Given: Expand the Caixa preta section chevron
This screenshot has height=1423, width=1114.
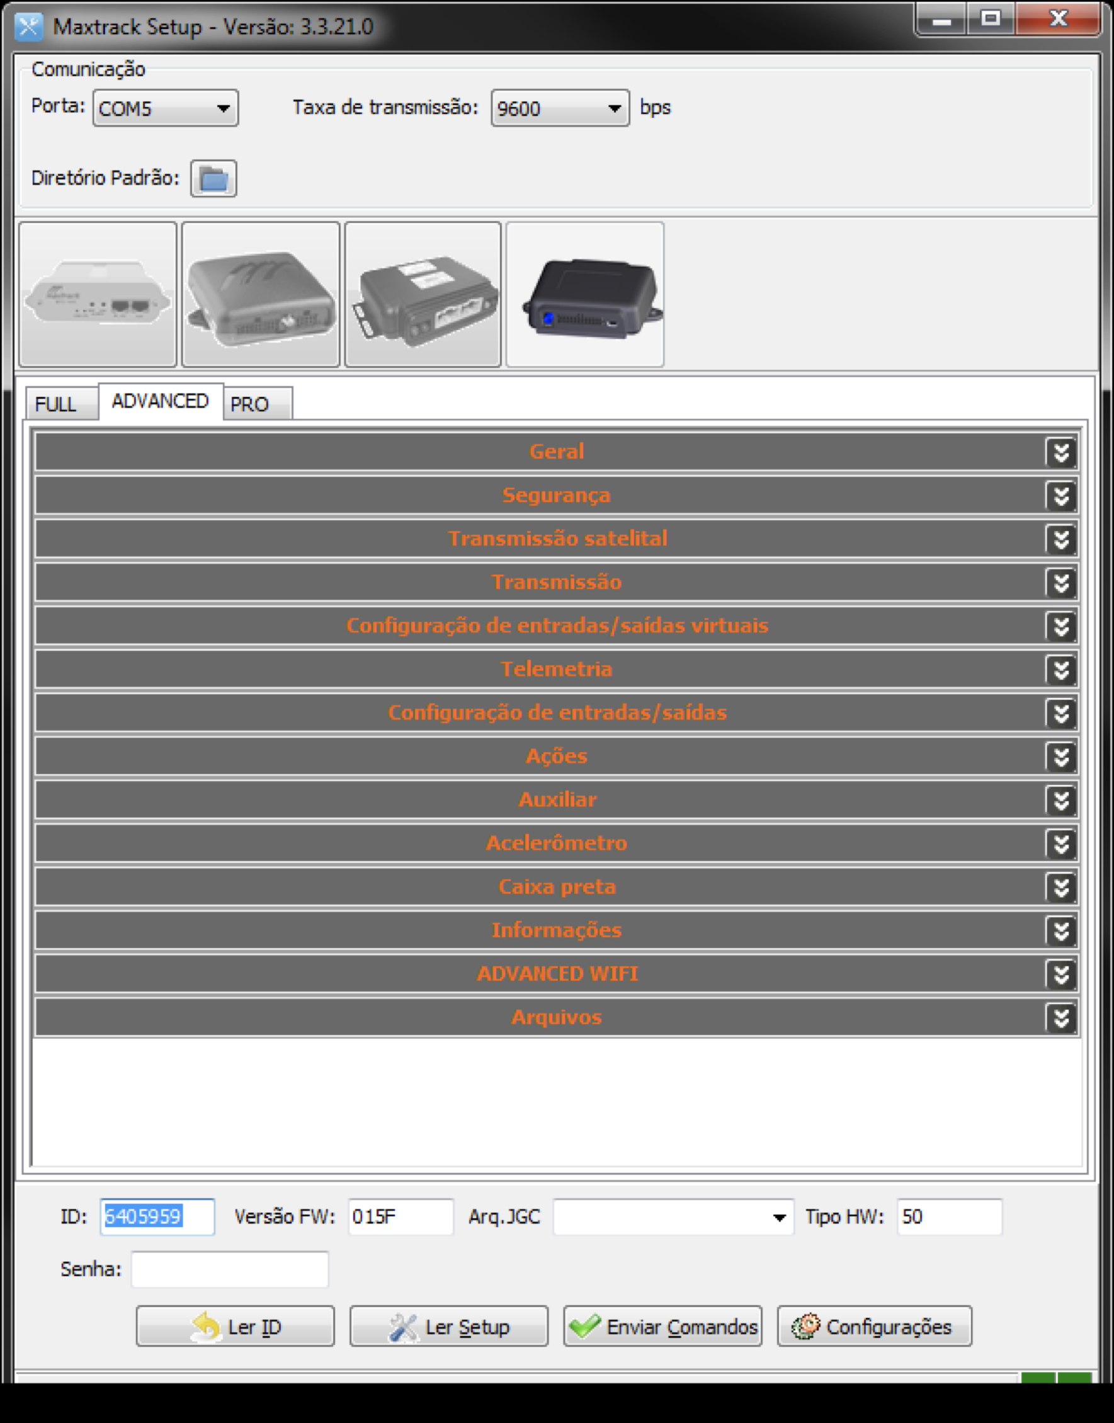Looking at the screenshot, I should 1061,887.
